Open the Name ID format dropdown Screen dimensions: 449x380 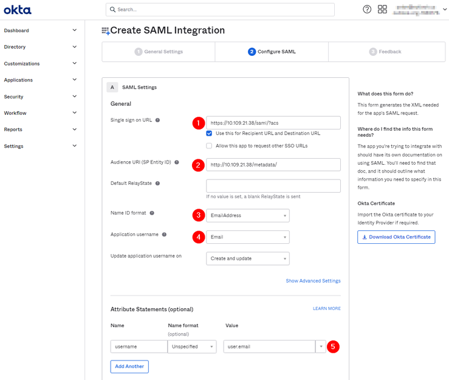[x=248, y=215]
